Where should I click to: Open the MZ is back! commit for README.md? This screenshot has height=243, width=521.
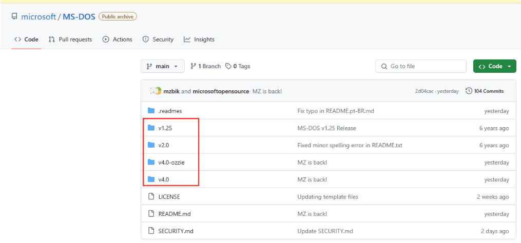pos(312,214)
